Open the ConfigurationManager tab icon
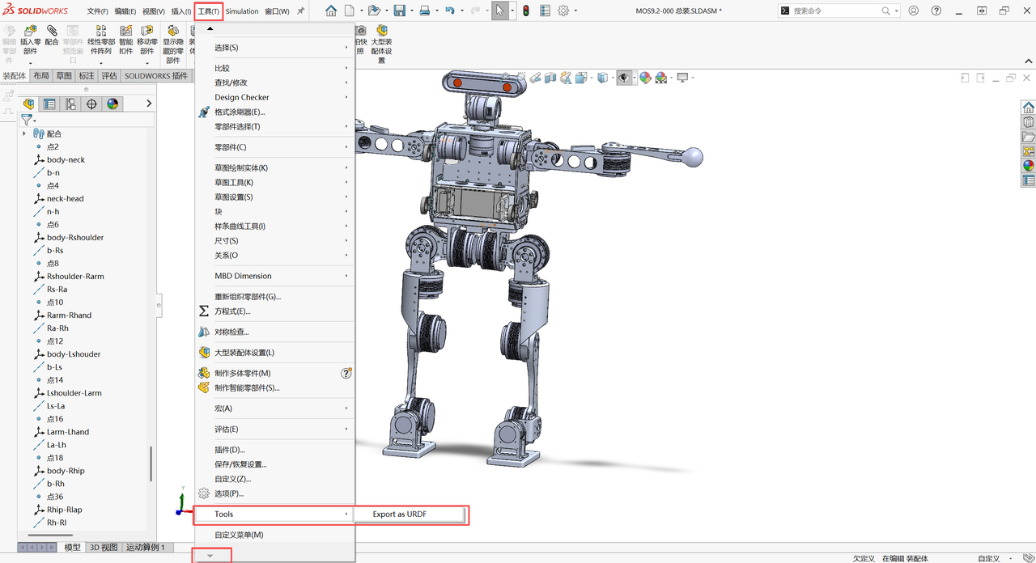 (x=70, y=104)
